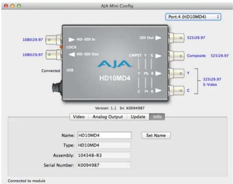Click the HD-SDI Out BNC connector
This screenshot has height=184, width=233.
(54, 55)
